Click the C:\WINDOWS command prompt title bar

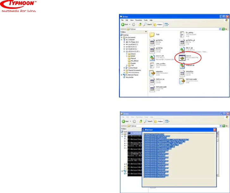coord(135,133)
